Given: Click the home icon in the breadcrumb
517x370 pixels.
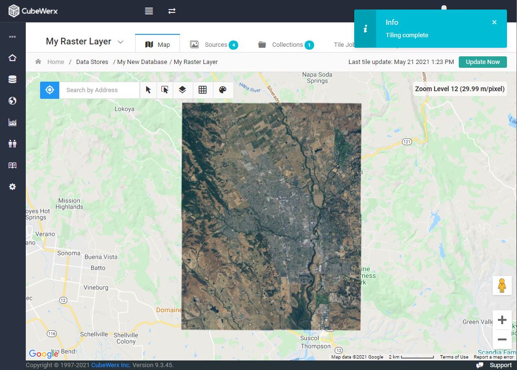Looking at the screenshot, I should pyautogui.click(x=38, y=62).
